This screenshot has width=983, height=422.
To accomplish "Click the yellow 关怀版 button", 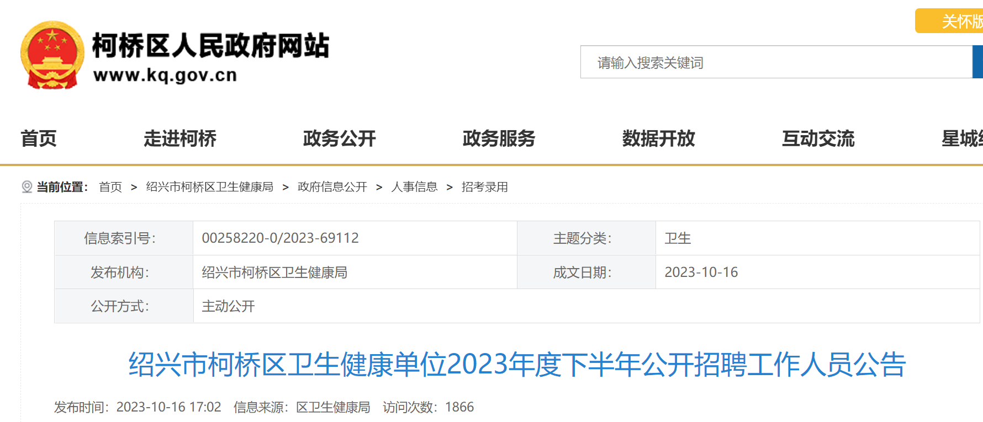I will coord(949,21).
